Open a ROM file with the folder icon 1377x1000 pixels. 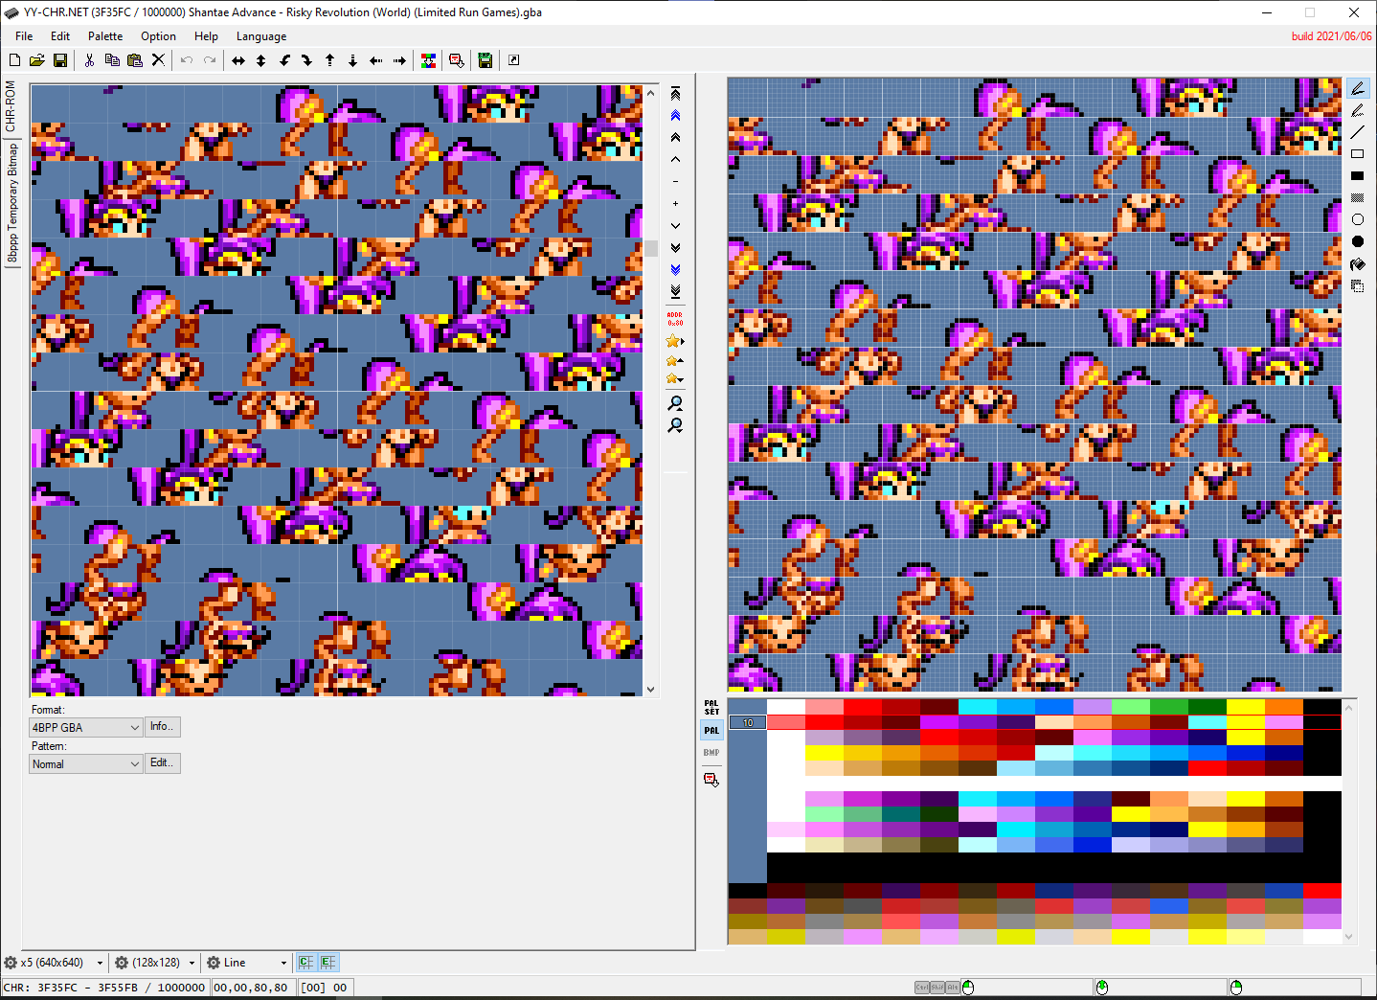(x=36, y=60)
